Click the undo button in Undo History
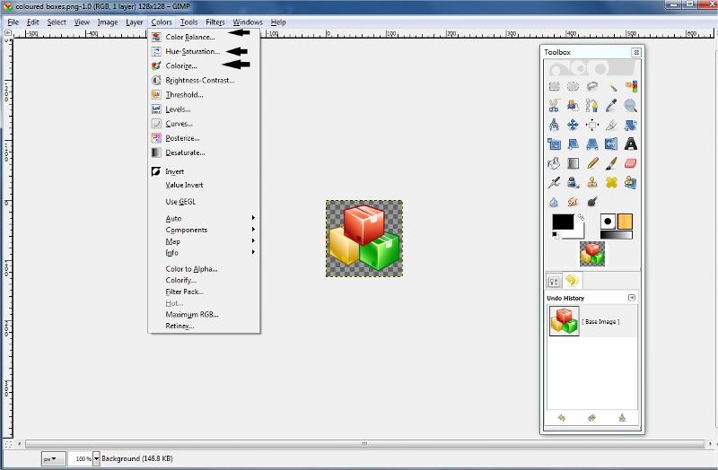 coord(561,417)
